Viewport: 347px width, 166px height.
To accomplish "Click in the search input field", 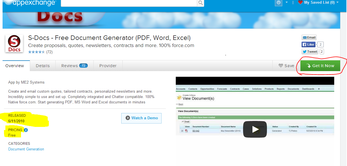I will (129, 3).
